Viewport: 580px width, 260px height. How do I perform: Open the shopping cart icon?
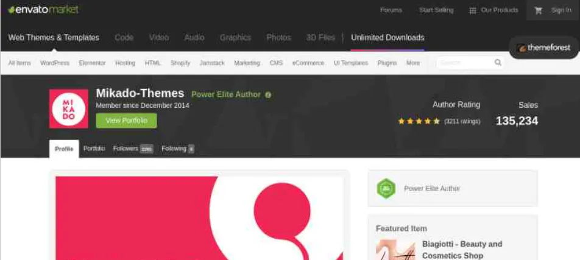tap(538, 10)
